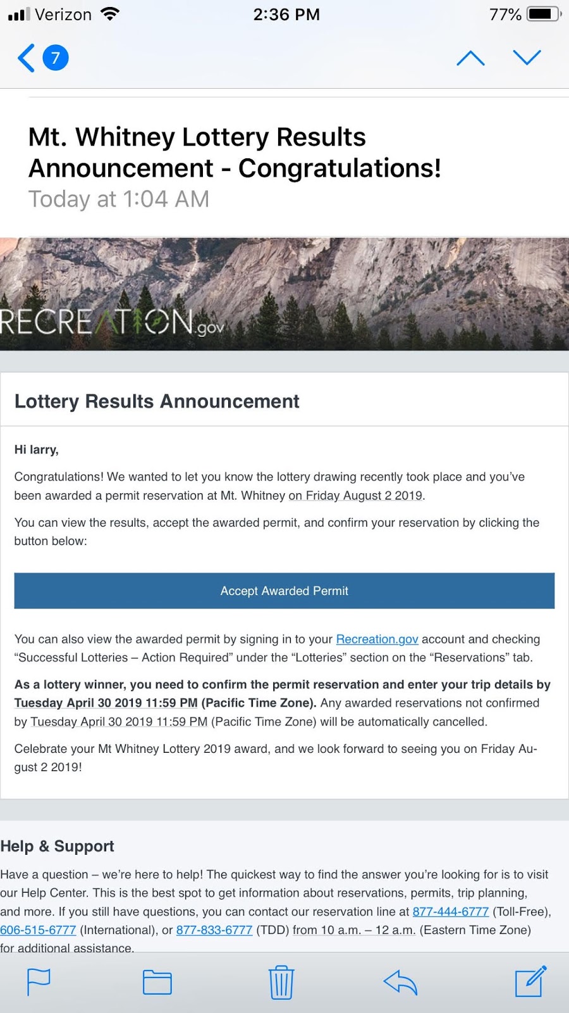Image resolution: width=569 pixels, height=1013 pixels.
Task: Tap the battery indicator in status bar
Action: pos(544,14)
